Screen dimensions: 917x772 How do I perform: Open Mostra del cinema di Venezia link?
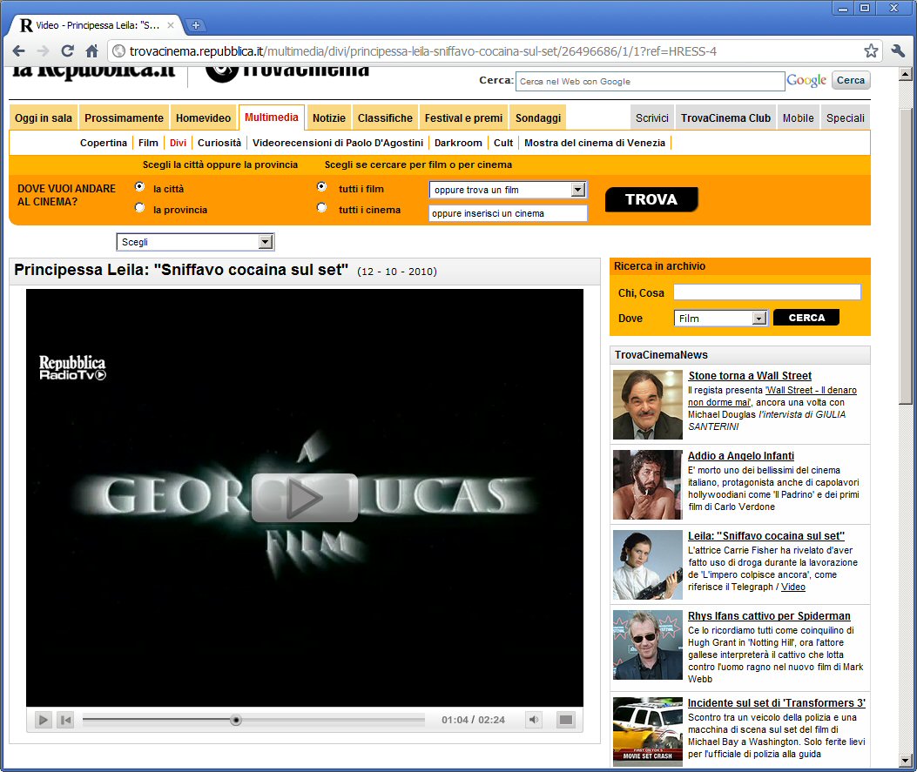tap(595, 143)
